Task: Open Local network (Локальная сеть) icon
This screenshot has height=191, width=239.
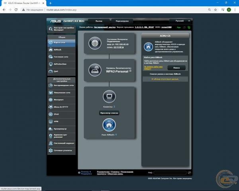Action: [51, 92]
